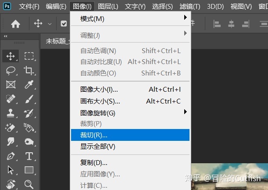Click the image in the canvas
This screenshot has height=190, width=268.
[229, 176]
